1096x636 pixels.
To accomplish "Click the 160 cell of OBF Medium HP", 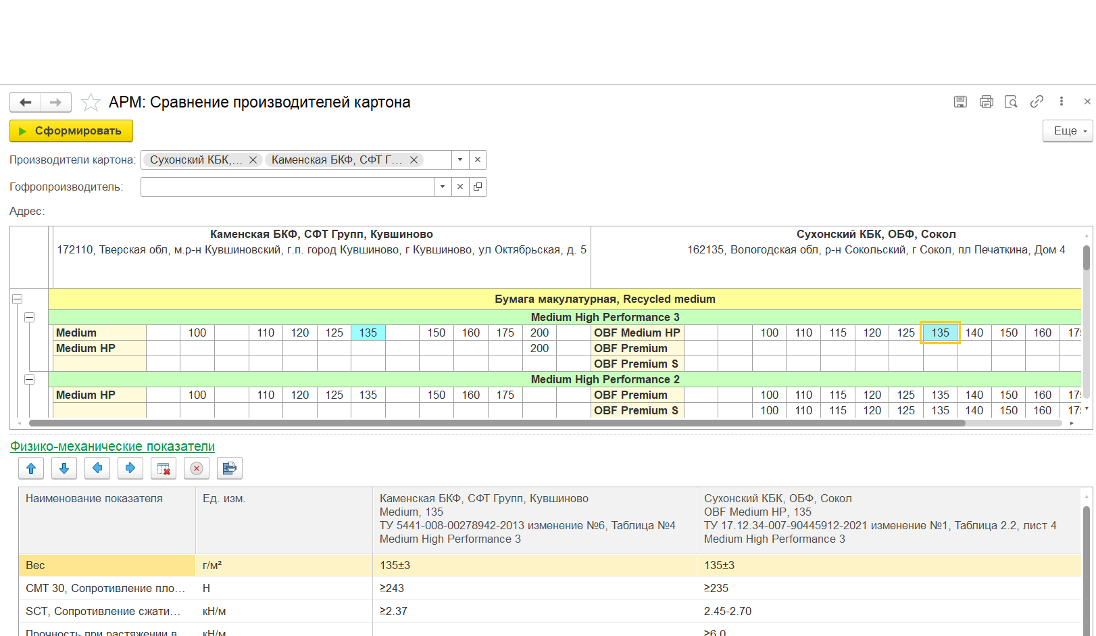I will (1043, 333).
